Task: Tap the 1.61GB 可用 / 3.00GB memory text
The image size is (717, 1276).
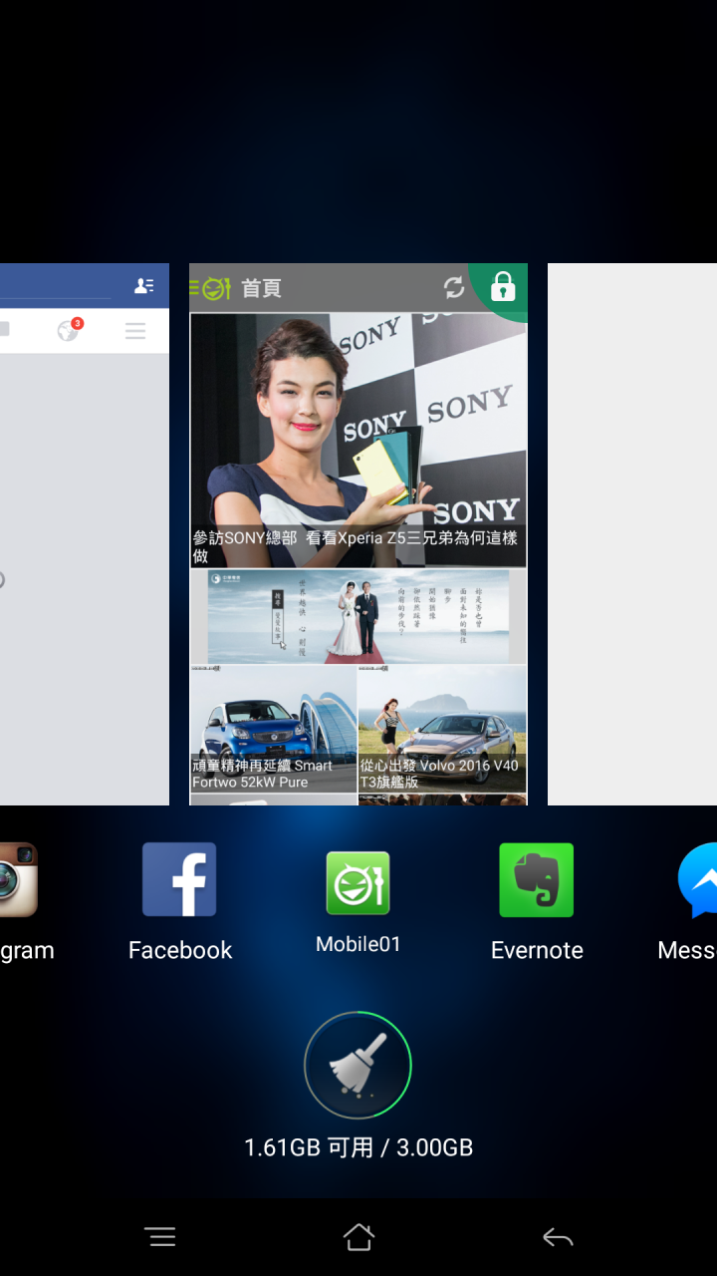Action: tap(358, 1147)
